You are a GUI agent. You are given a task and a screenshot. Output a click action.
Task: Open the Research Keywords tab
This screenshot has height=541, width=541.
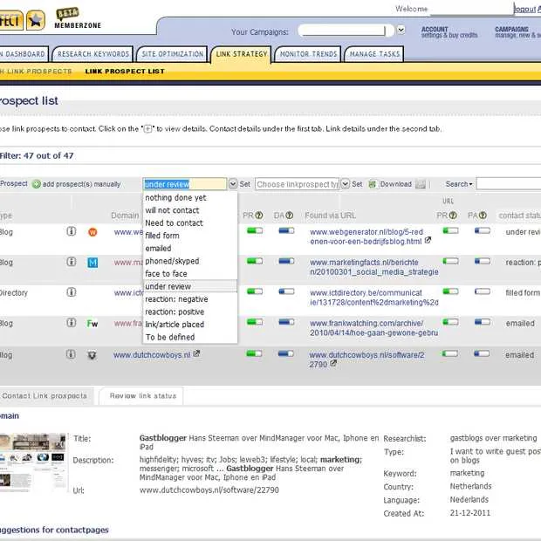(x=92, y=54)
